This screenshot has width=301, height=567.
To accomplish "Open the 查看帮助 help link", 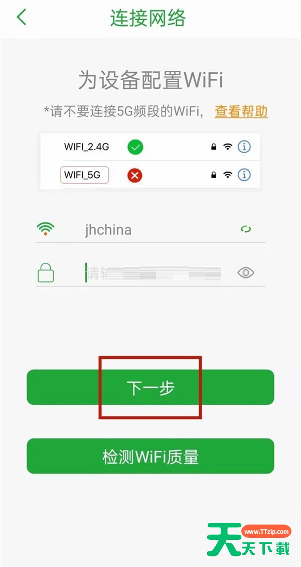I will click(x=241, y=111).
